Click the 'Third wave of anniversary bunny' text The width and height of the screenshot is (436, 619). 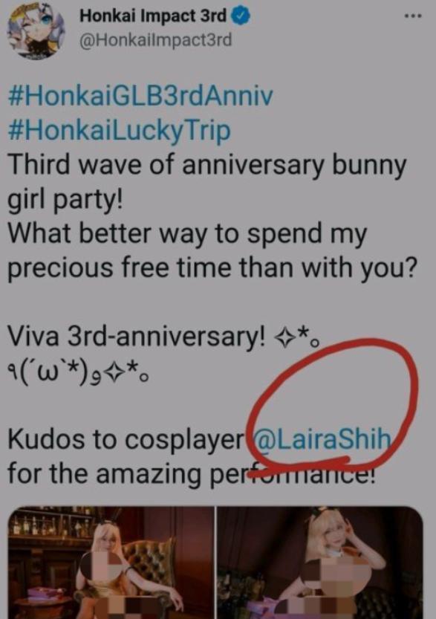[206, 165]
